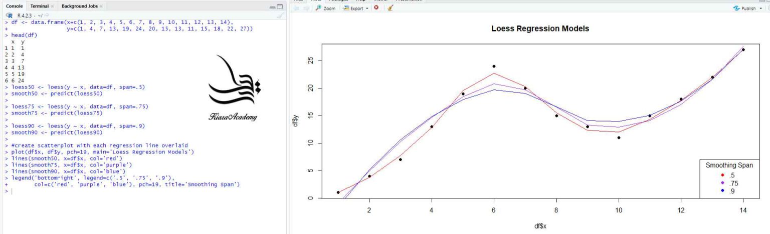Select the Console tab
Screen dimensions: 770x234
(x=14, y=6)
